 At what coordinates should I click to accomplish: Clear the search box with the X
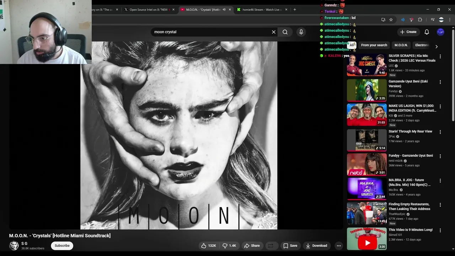pos(274,32)
